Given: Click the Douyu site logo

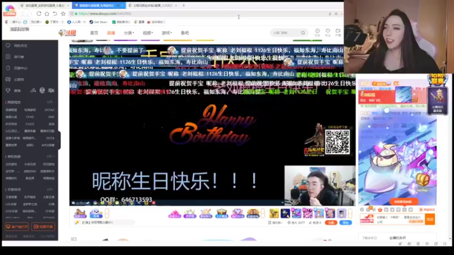Looking at the screenshot, I should (x=67, y=33).
